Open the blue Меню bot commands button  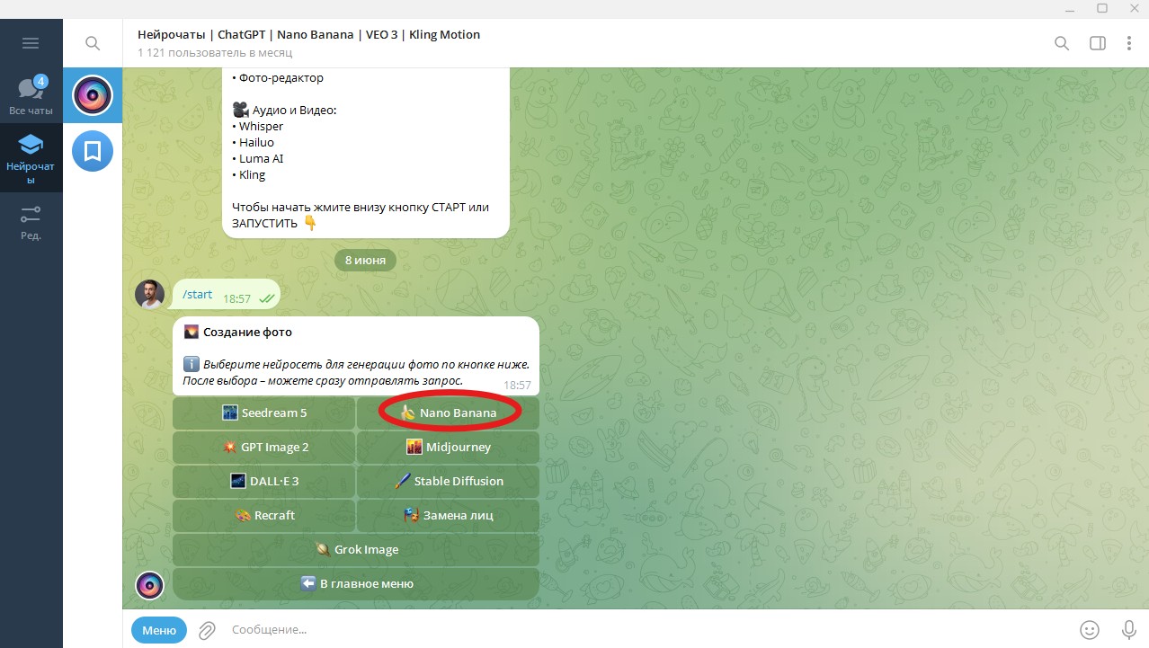click(159, 630)
